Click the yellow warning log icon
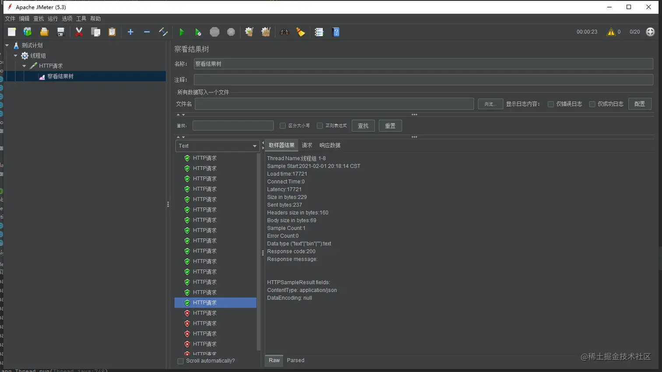 [611, 32]
